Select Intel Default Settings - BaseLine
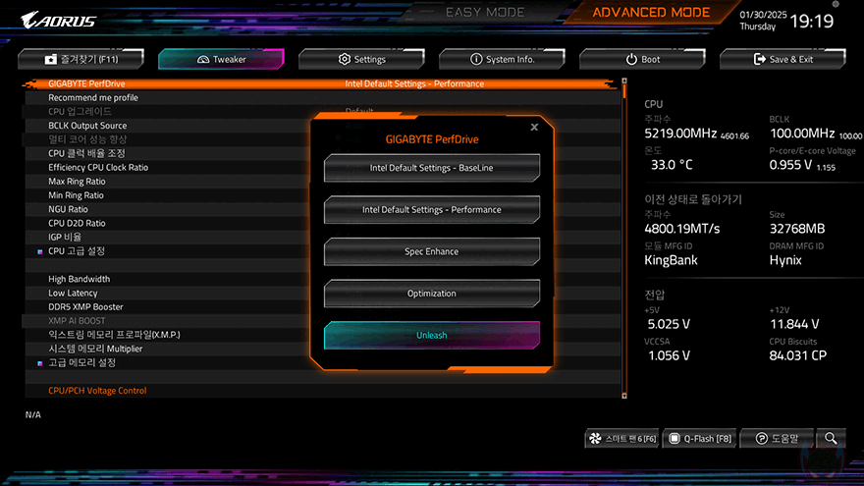The image size is (864, 486). [x=431, y=168]
